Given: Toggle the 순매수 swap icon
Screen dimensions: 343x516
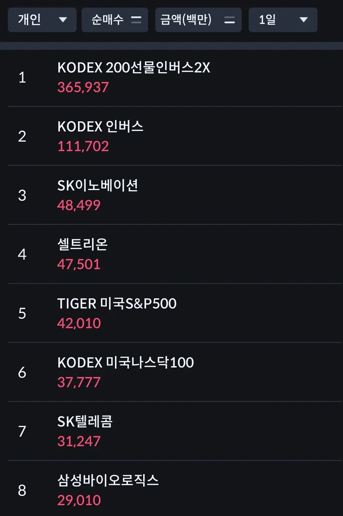Looking at the screenshot, I should tap(136, 20).
